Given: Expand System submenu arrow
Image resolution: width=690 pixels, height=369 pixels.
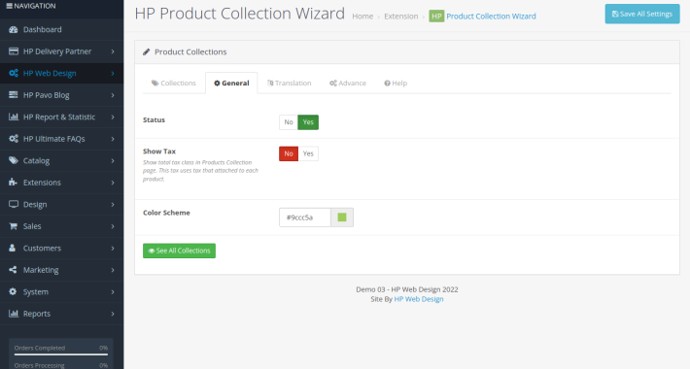Looking at the screenshot, I should coord(113,291).
